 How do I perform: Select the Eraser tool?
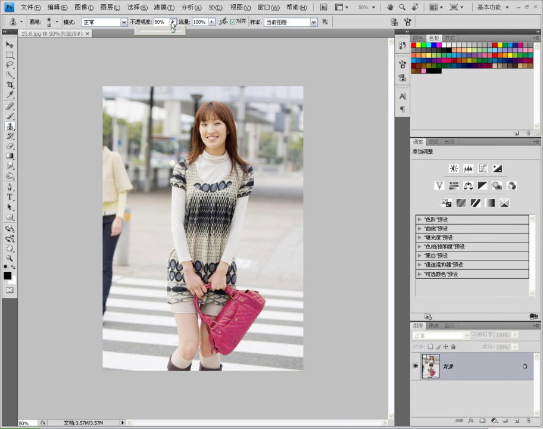click(x=10, y=146)
